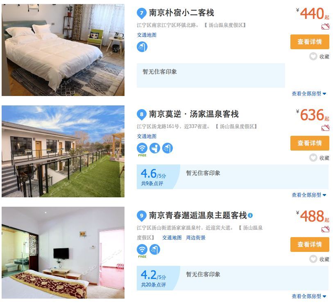
Task: Open 交通地图 link for 南京朴宿小二客栈
Action: coord(147,35)
